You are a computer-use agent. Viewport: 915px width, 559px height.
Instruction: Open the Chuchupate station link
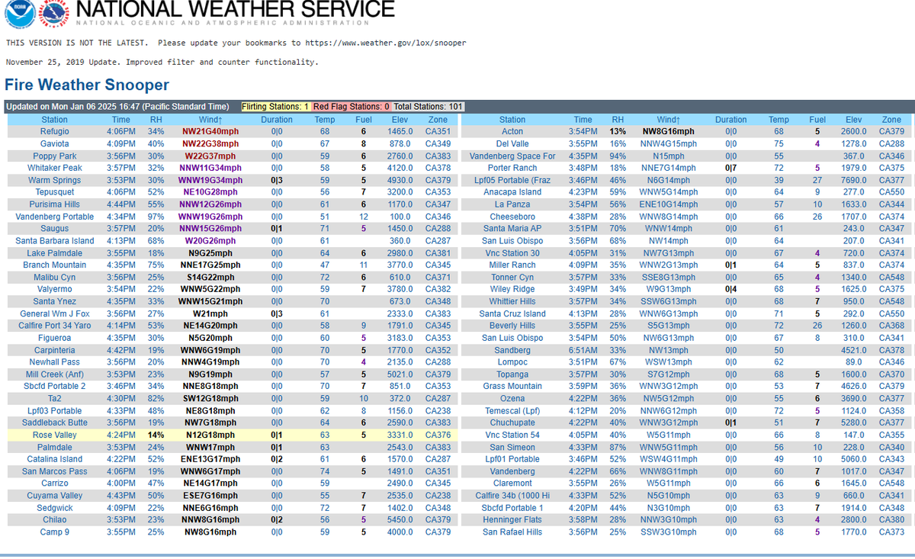tap(512, 422)
